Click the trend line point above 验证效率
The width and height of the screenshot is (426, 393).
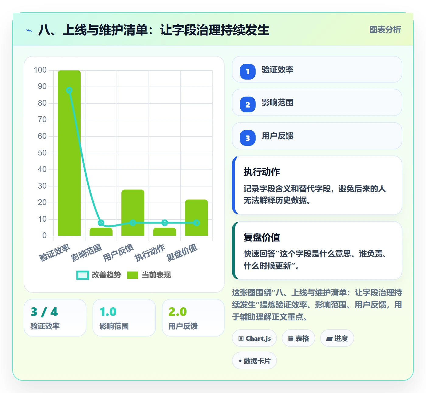[69, 90]
